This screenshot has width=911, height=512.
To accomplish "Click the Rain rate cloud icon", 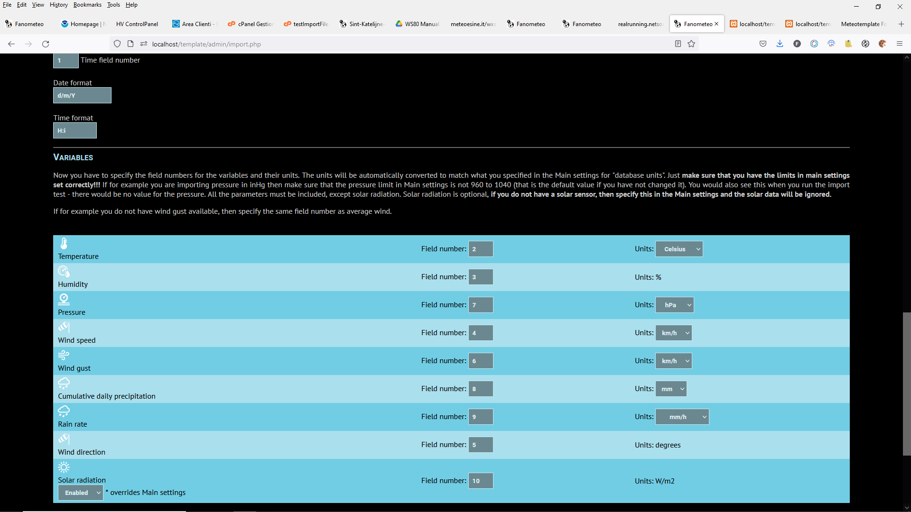I will click(64, 411).
